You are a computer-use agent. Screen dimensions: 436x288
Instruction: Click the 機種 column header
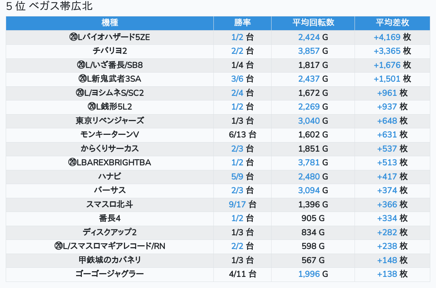tap(110, 23)
